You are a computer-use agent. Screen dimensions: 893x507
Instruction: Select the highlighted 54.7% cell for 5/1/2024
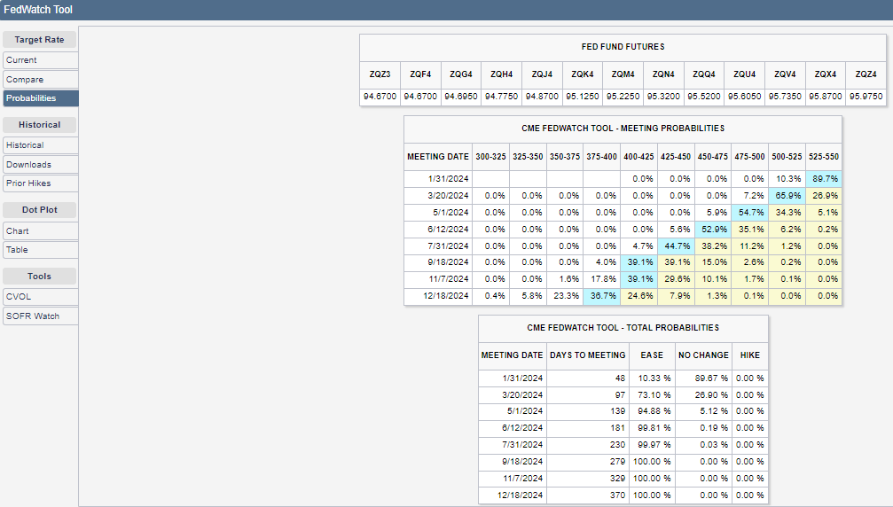pyautogui.click(x=750, y=212)
